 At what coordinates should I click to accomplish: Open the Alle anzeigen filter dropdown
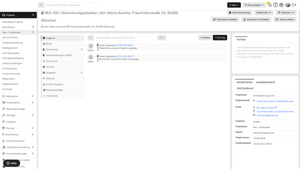tap(254, 5)
